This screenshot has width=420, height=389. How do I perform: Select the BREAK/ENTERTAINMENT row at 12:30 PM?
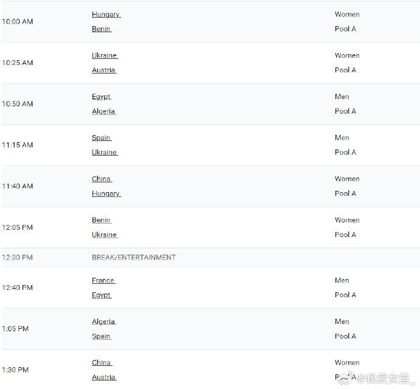[x=133, y=258]
